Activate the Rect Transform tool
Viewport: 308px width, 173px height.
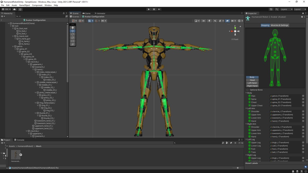click(x=73, y=41)
